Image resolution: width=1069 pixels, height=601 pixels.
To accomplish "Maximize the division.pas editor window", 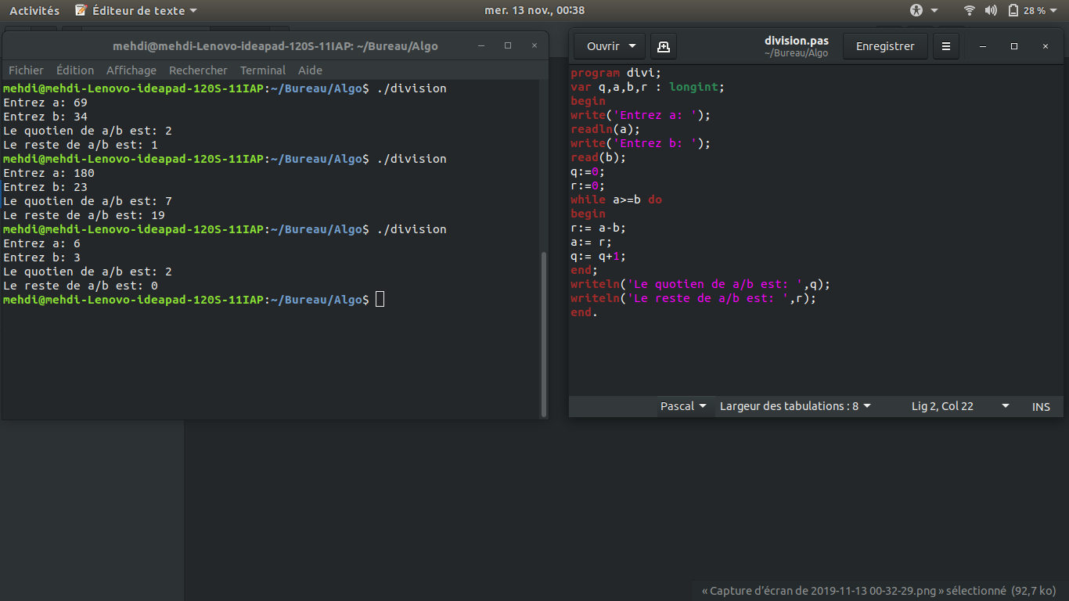I will 1014,46.
